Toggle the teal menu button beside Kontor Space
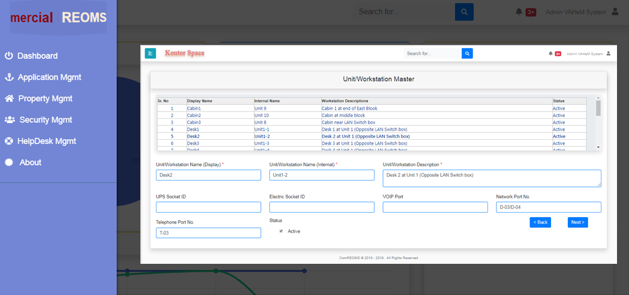Screen dimensions: 629x295 point(151,53)
